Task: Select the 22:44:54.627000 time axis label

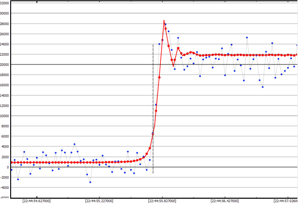Action: click(36, 201)
